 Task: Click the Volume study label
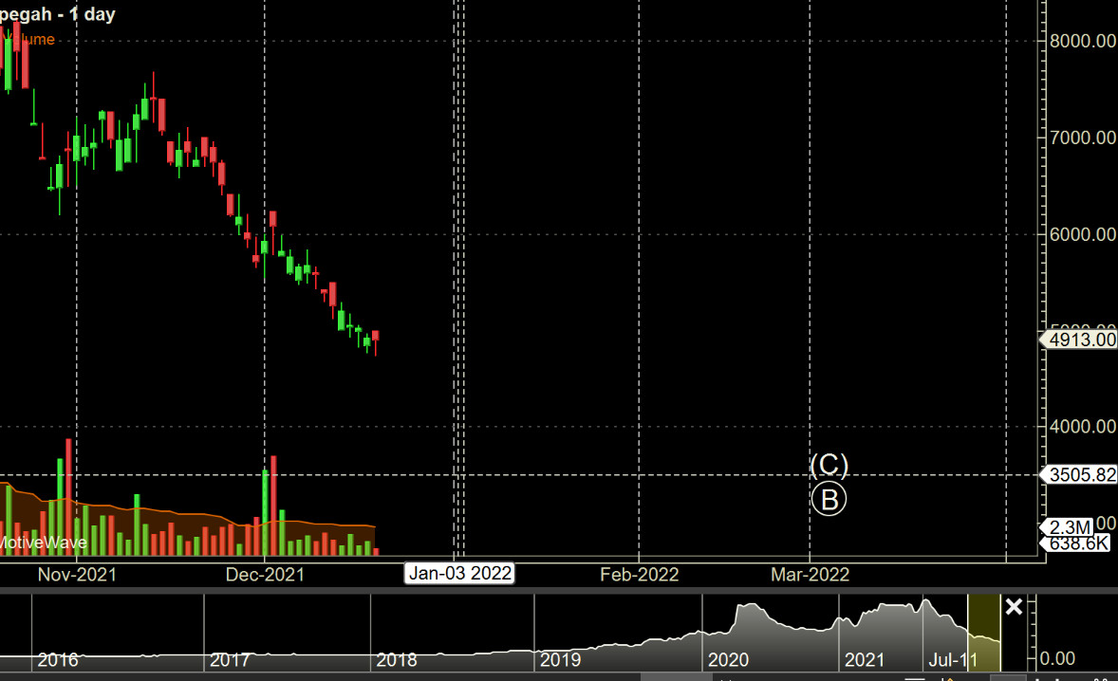click(x=30, y=39)
